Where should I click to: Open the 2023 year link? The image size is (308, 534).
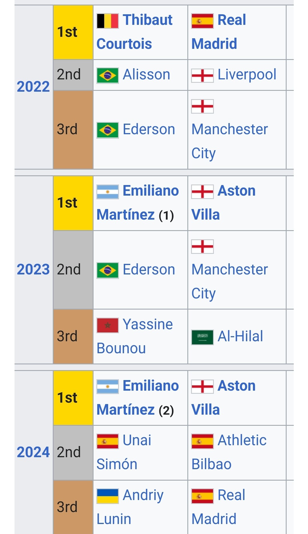click(33, 269)
